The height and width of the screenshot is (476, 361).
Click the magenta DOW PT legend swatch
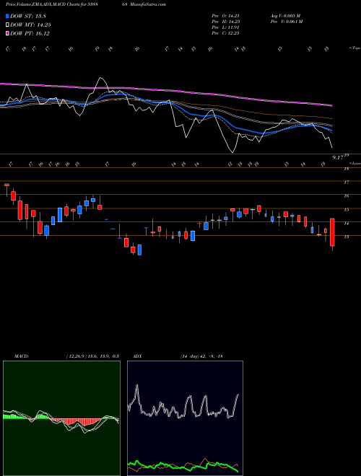8,33
